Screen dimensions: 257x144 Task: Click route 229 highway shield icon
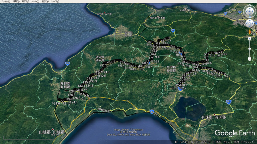pyautogui.click(x=67, y=63)
